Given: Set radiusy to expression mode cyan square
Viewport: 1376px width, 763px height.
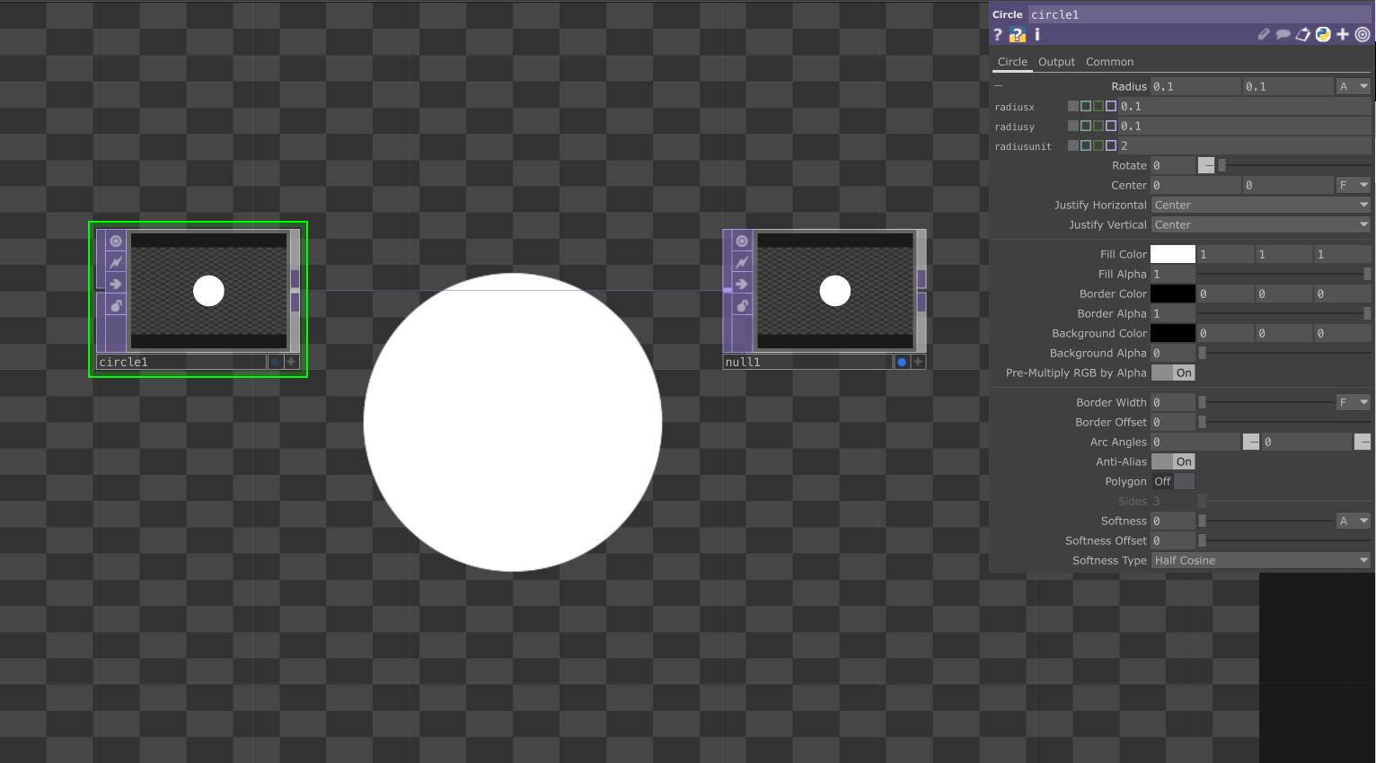Looking at the screenshot, I should [1085, 126].
